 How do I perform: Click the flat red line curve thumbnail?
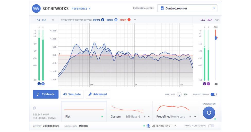(x=84, y=110)
